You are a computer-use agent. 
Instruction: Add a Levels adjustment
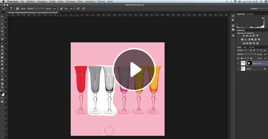(247, 36)
